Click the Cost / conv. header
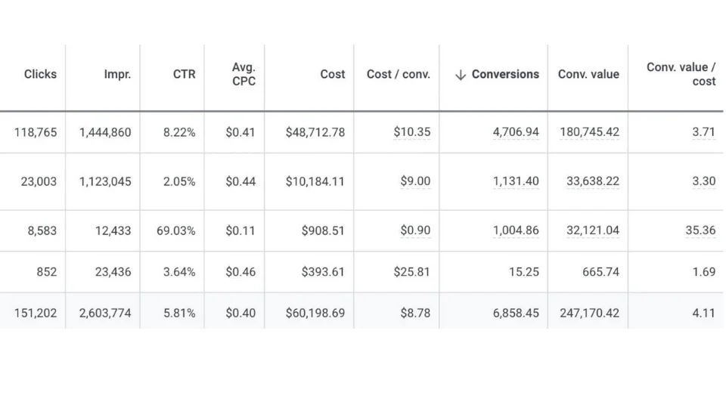726x408 pixels. click(399, 74)
